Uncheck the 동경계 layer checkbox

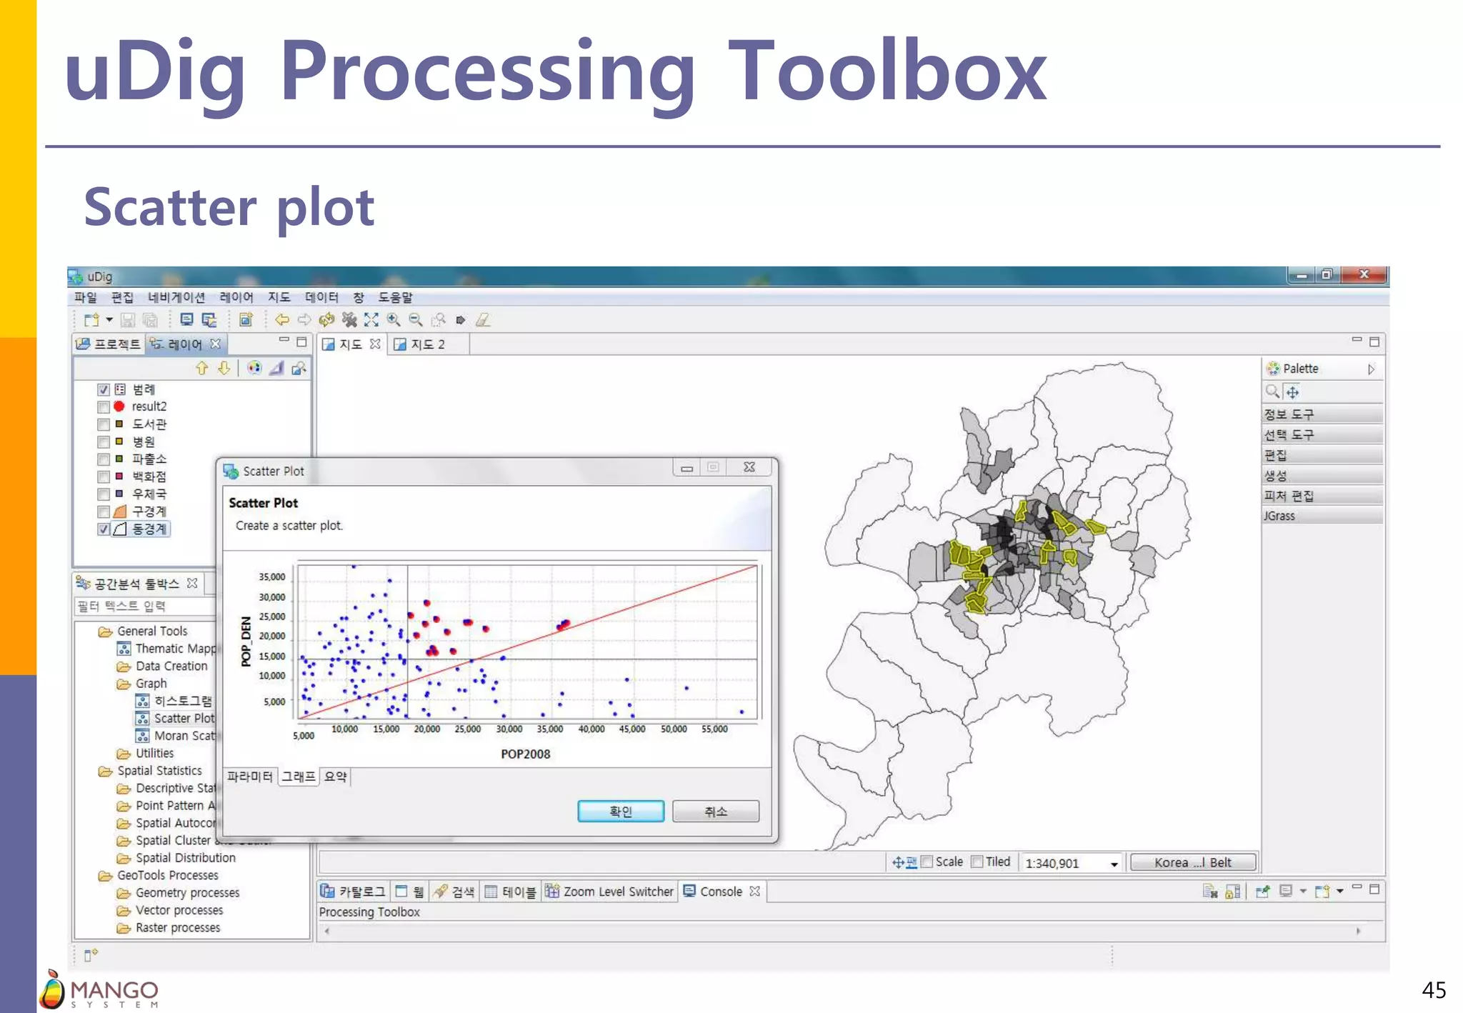[104, 529]
